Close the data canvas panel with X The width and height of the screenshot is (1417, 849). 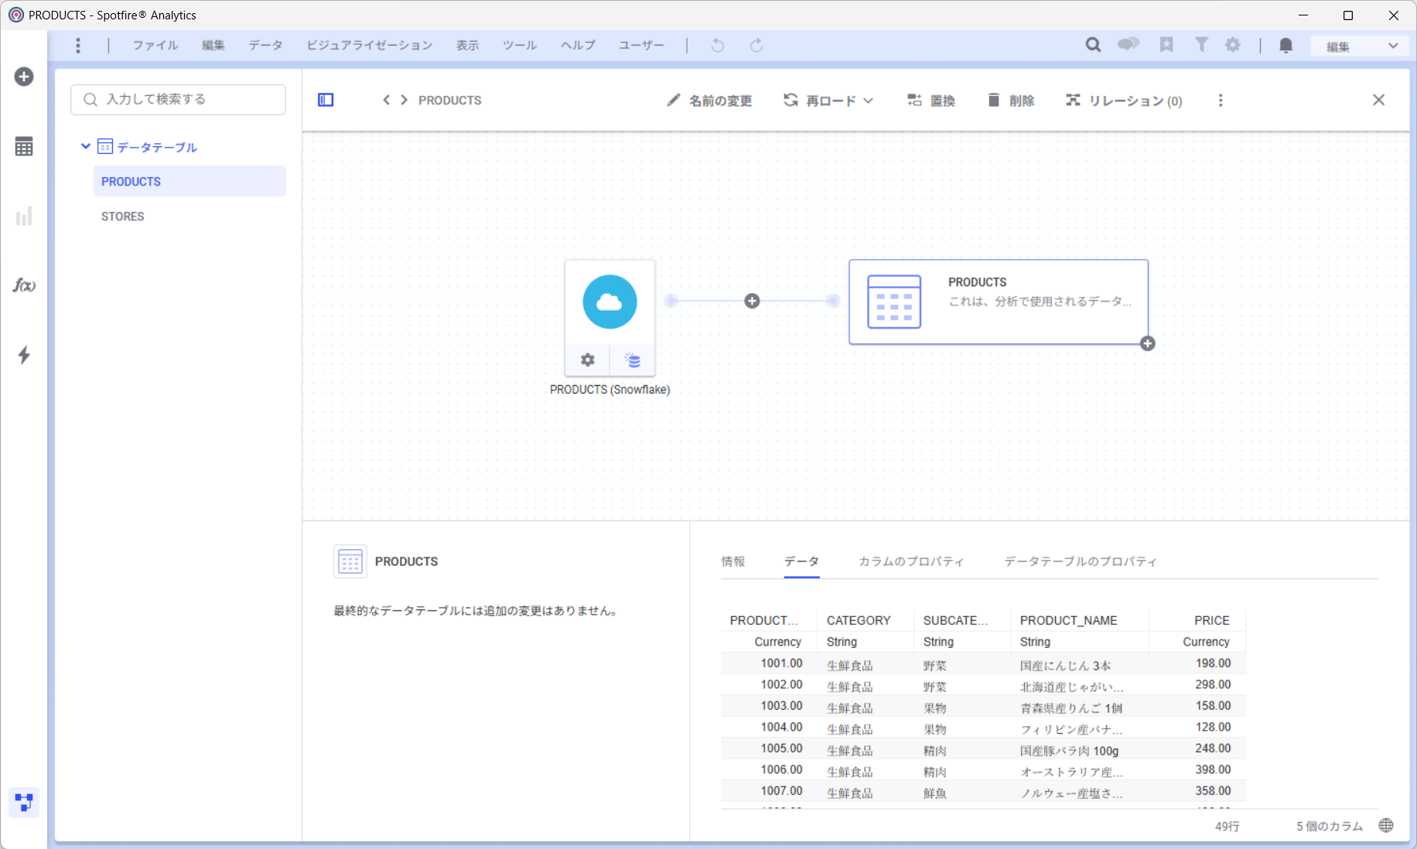pyautogui.click(x=1378, y=100)
